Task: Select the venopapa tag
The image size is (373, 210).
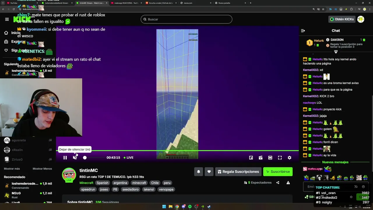Action: tap(166, 189)
